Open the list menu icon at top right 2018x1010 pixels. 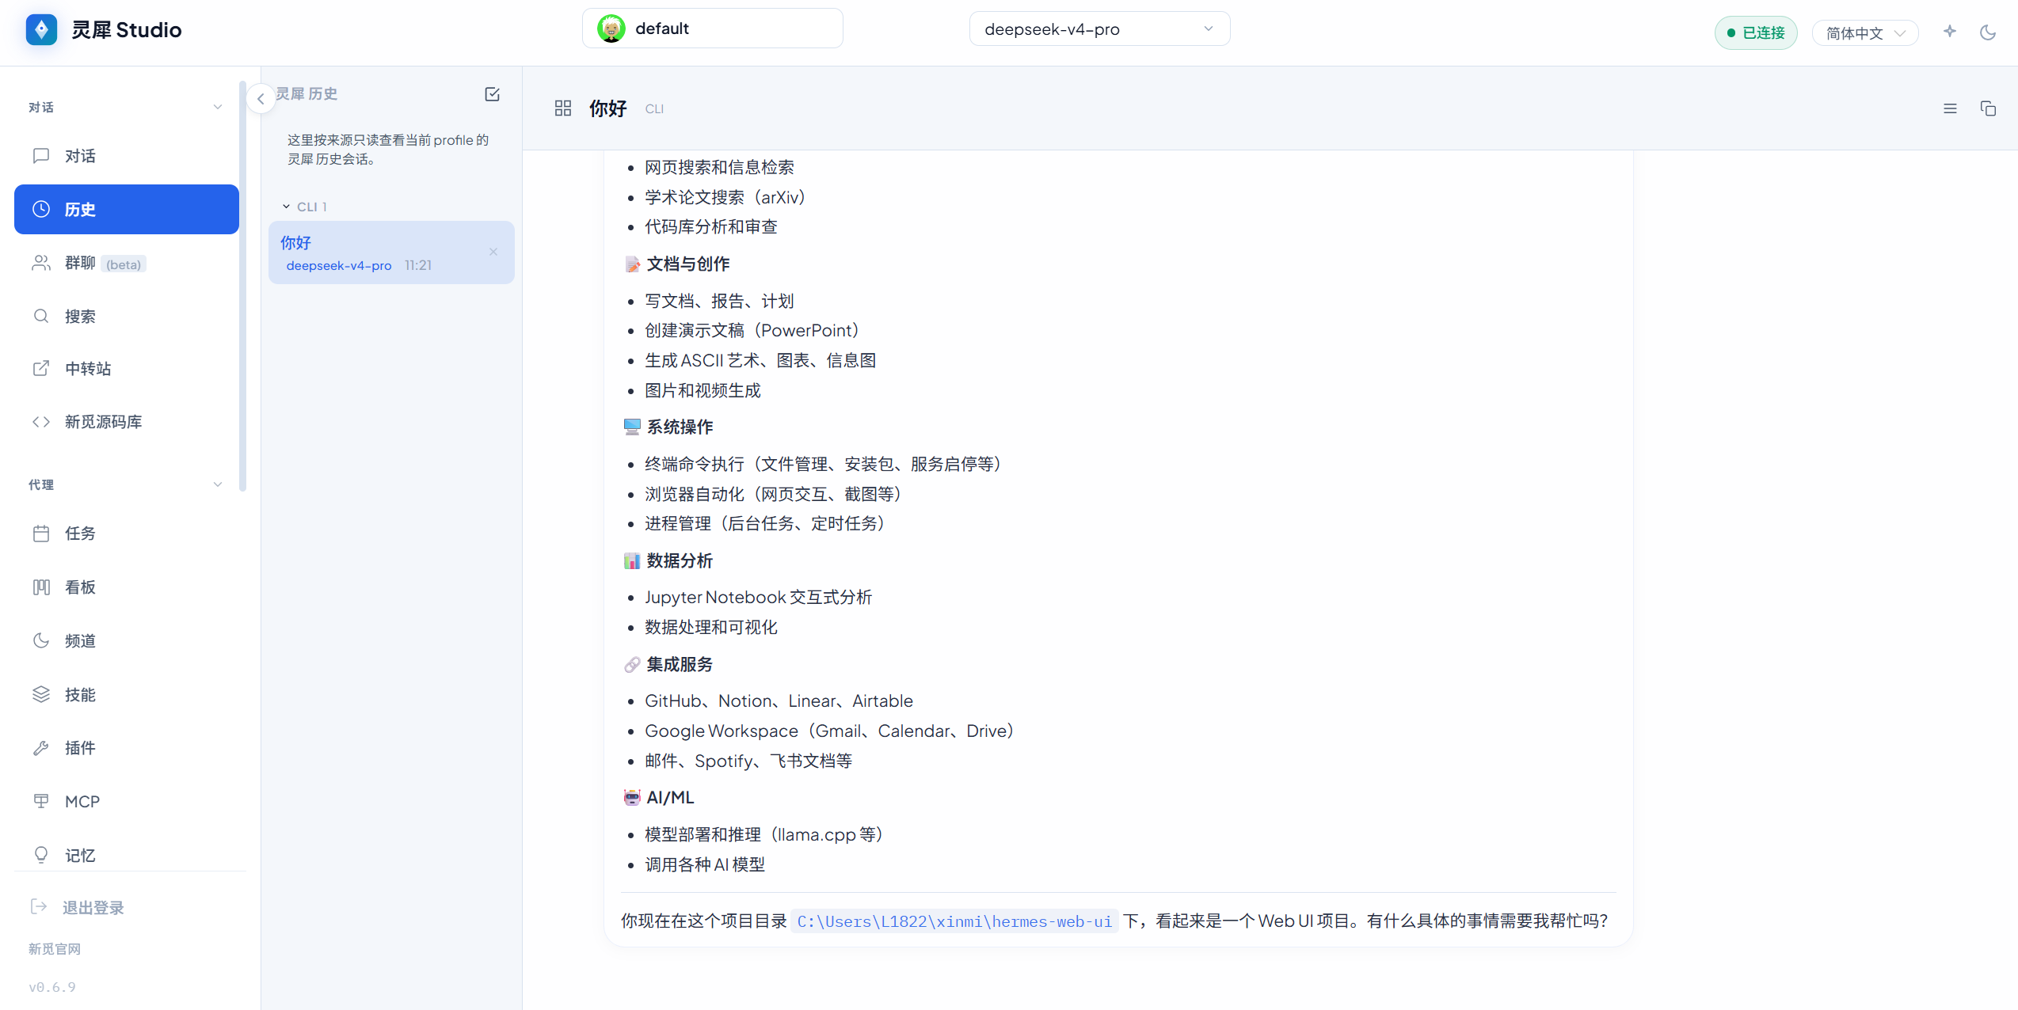click(x=1950, y=108)
